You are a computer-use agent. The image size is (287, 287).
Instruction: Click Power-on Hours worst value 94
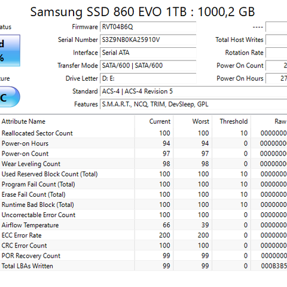tap(205, 143)
